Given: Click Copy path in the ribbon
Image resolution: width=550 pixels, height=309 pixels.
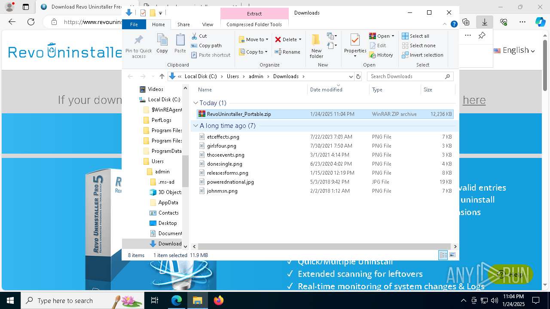Looking at the screenshot, I should [x=206, y=45].
